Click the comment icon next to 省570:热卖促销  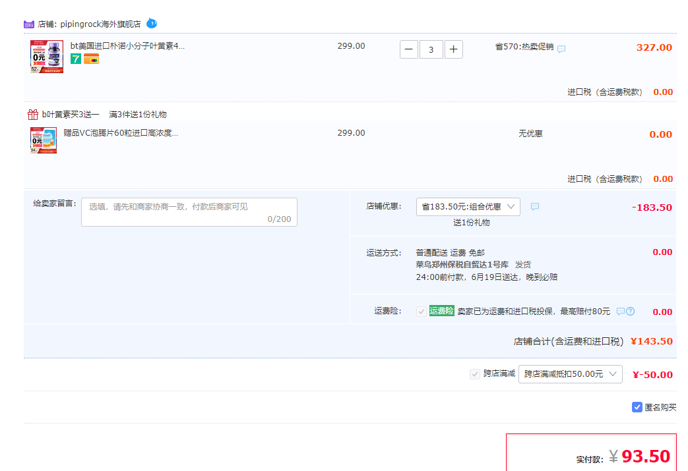coord(561,49)
